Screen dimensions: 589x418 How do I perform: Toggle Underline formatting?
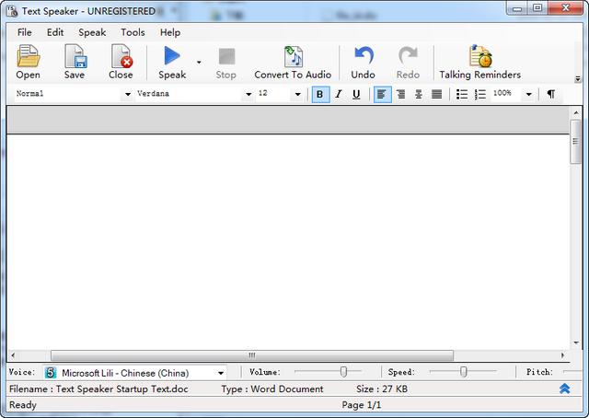click(356, 94)
